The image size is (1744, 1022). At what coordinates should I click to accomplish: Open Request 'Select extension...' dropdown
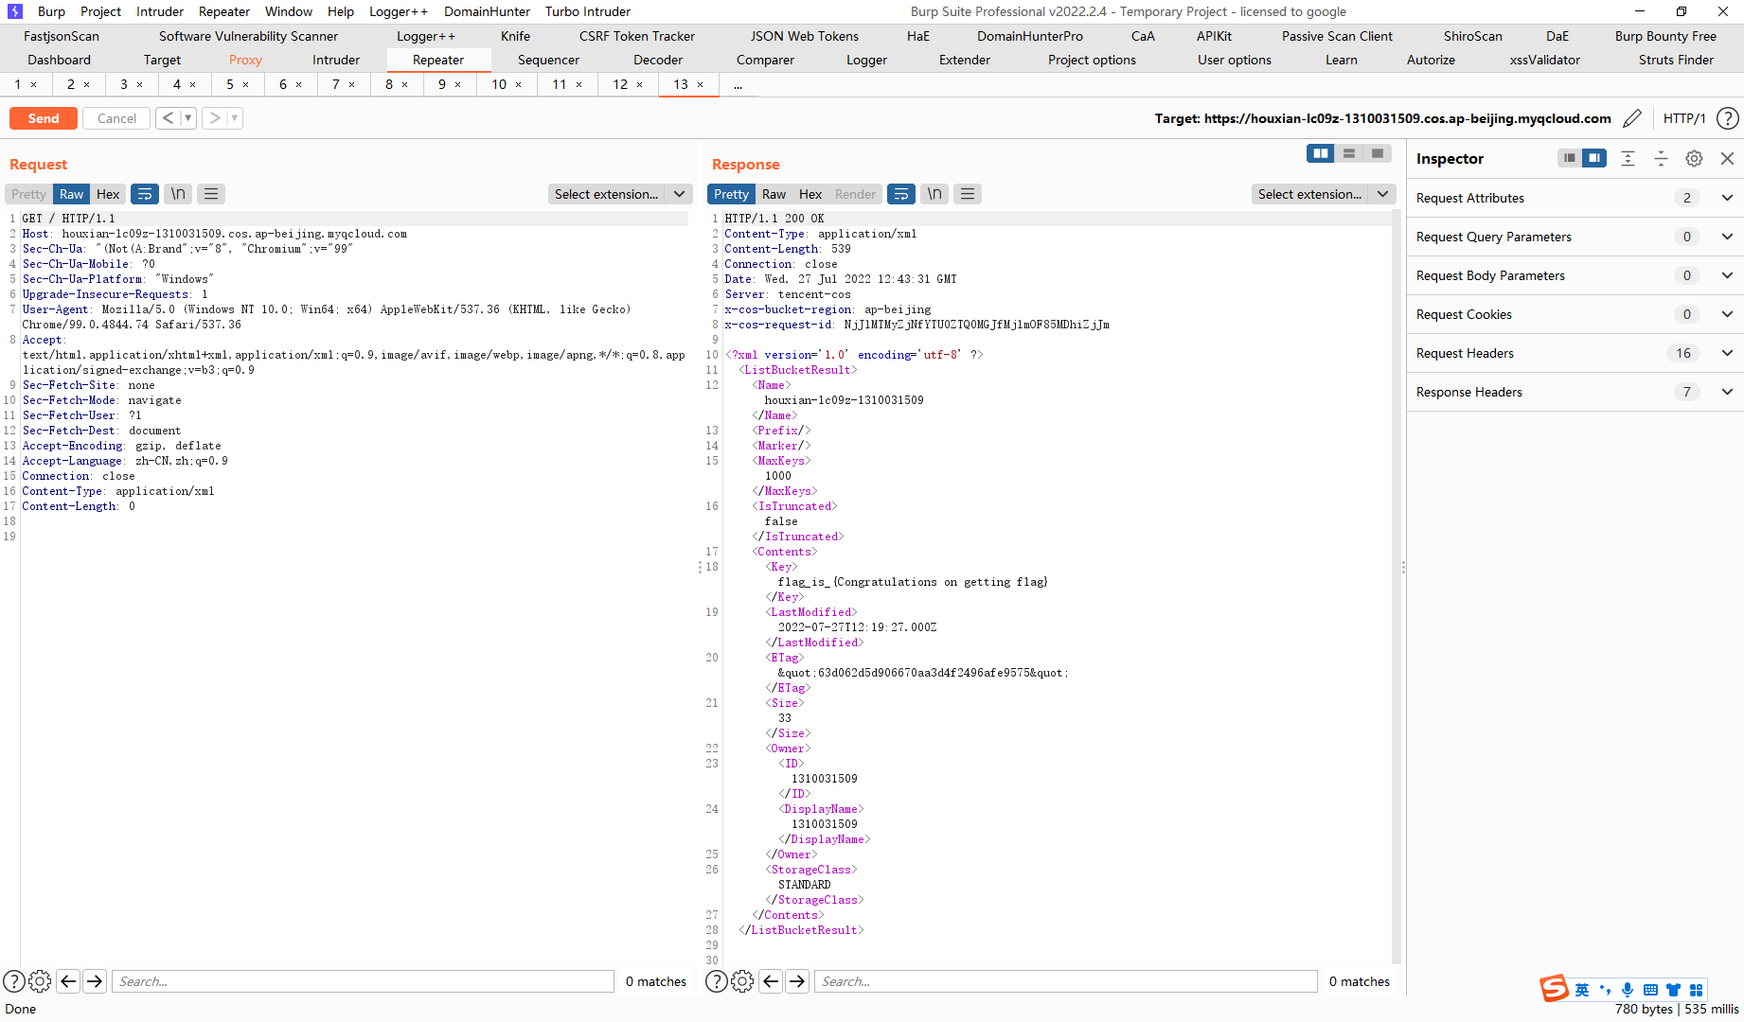(x=620, y=194)
